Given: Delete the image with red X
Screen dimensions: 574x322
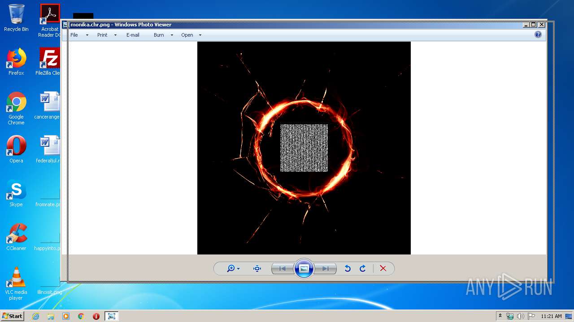Looking at the screenshot, I should coord(383,268).
